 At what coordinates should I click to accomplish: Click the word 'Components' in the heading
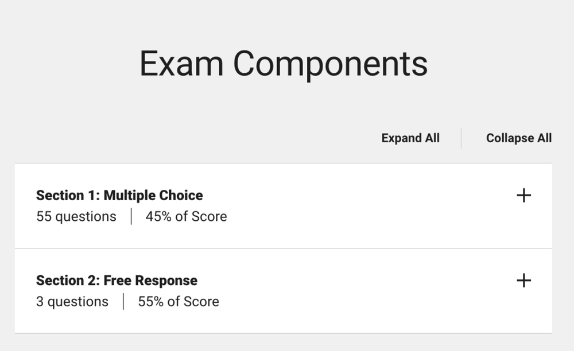330,63
